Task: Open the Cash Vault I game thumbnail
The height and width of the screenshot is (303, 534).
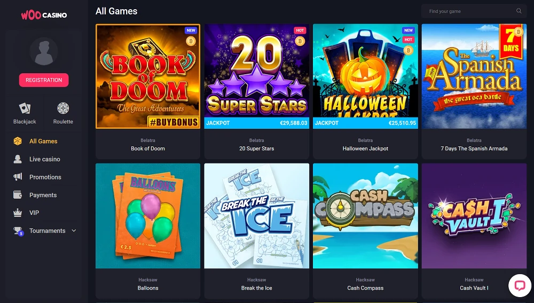Action: coord(474,216)
